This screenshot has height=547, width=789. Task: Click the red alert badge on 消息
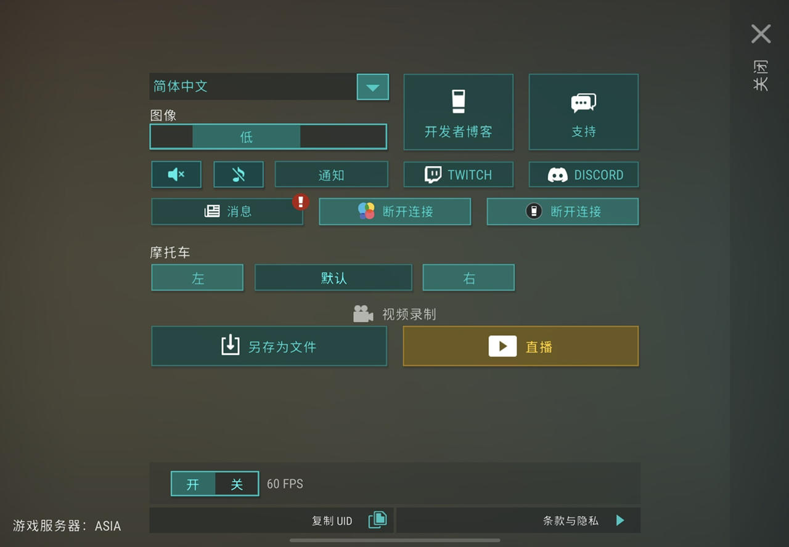tap(300, 201)
